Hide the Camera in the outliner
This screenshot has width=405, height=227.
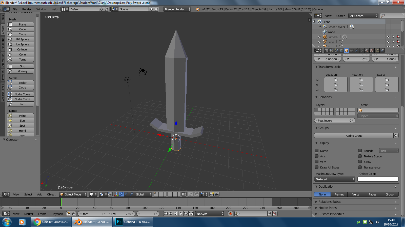click(x=388, y=37)
